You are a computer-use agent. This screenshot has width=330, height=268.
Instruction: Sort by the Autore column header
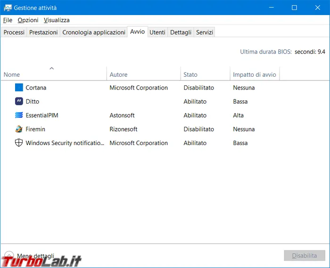143,73
